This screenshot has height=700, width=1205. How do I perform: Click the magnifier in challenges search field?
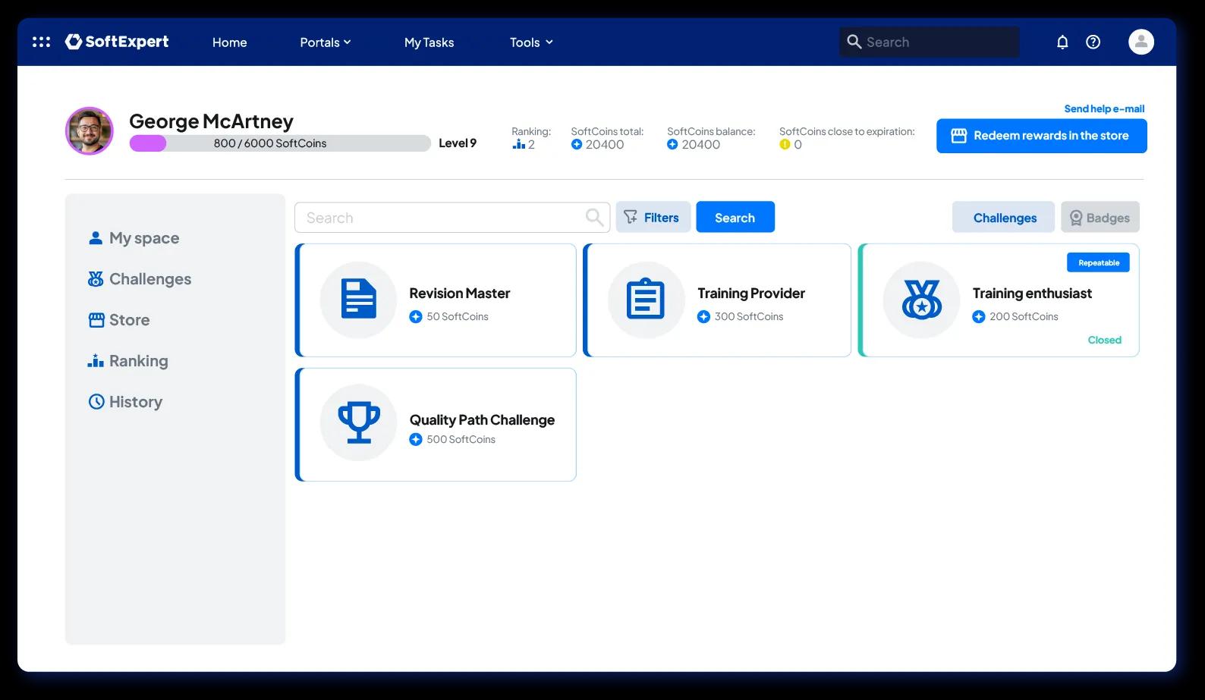pyautogui.click(x=594, y=218)
